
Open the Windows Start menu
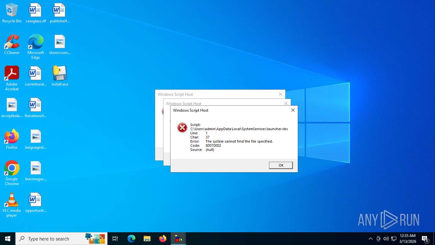[8, 239]
